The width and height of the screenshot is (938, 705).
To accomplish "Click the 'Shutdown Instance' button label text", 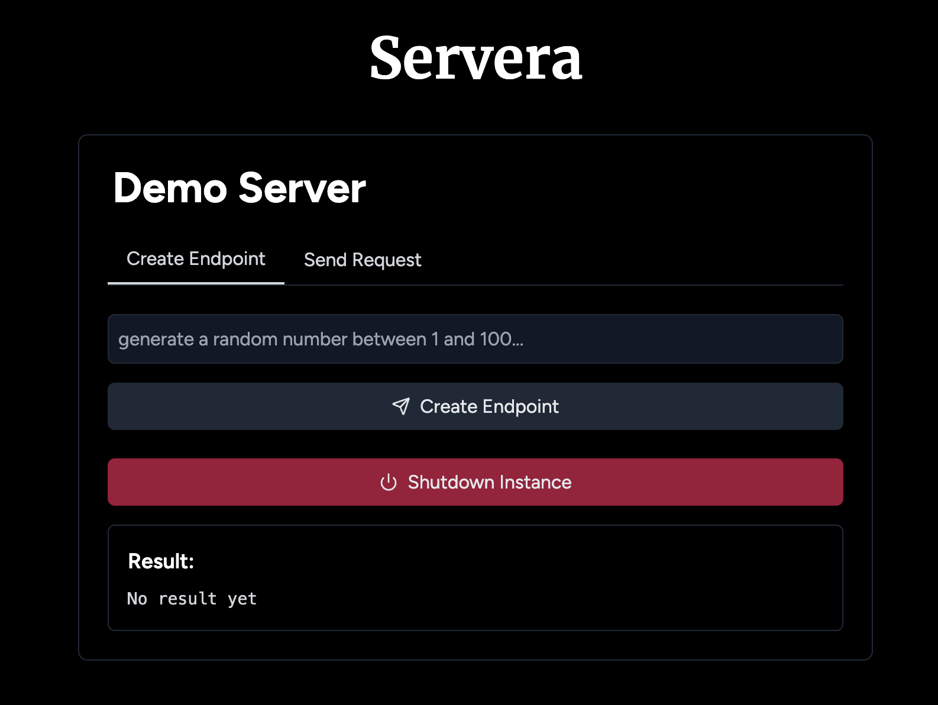I will point(489,482).
